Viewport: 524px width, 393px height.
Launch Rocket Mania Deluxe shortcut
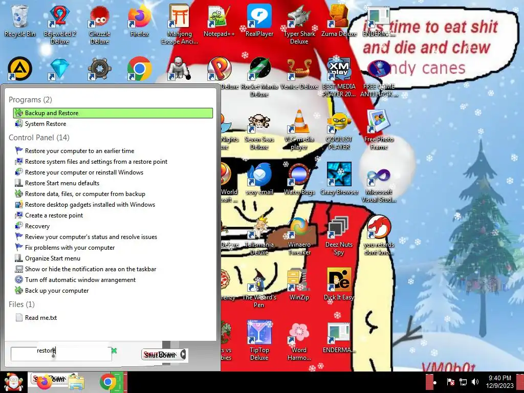coord(259,77)
